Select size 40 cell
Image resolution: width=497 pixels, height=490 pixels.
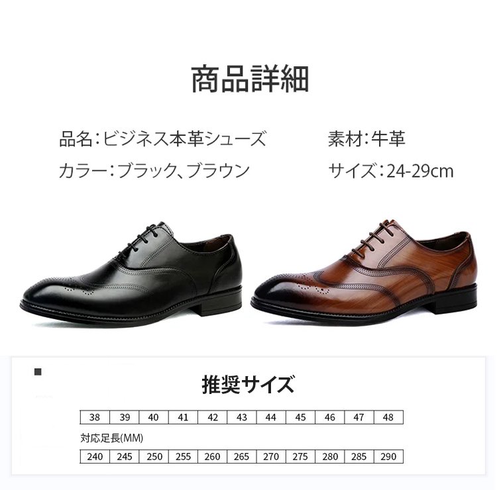tap(154, 417)
